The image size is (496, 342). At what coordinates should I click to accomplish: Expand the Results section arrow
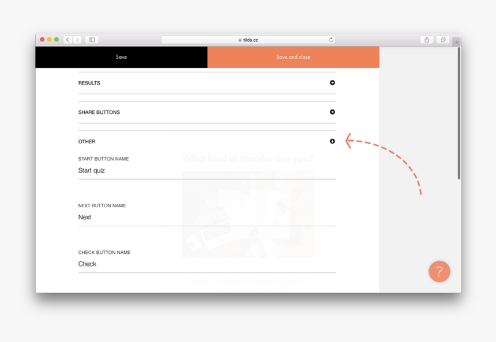click(x=332, y=83)
